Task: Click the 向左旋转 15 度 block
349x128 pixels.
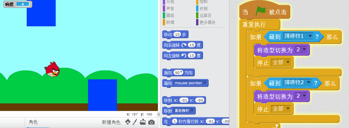Action: tap(183, 56)
